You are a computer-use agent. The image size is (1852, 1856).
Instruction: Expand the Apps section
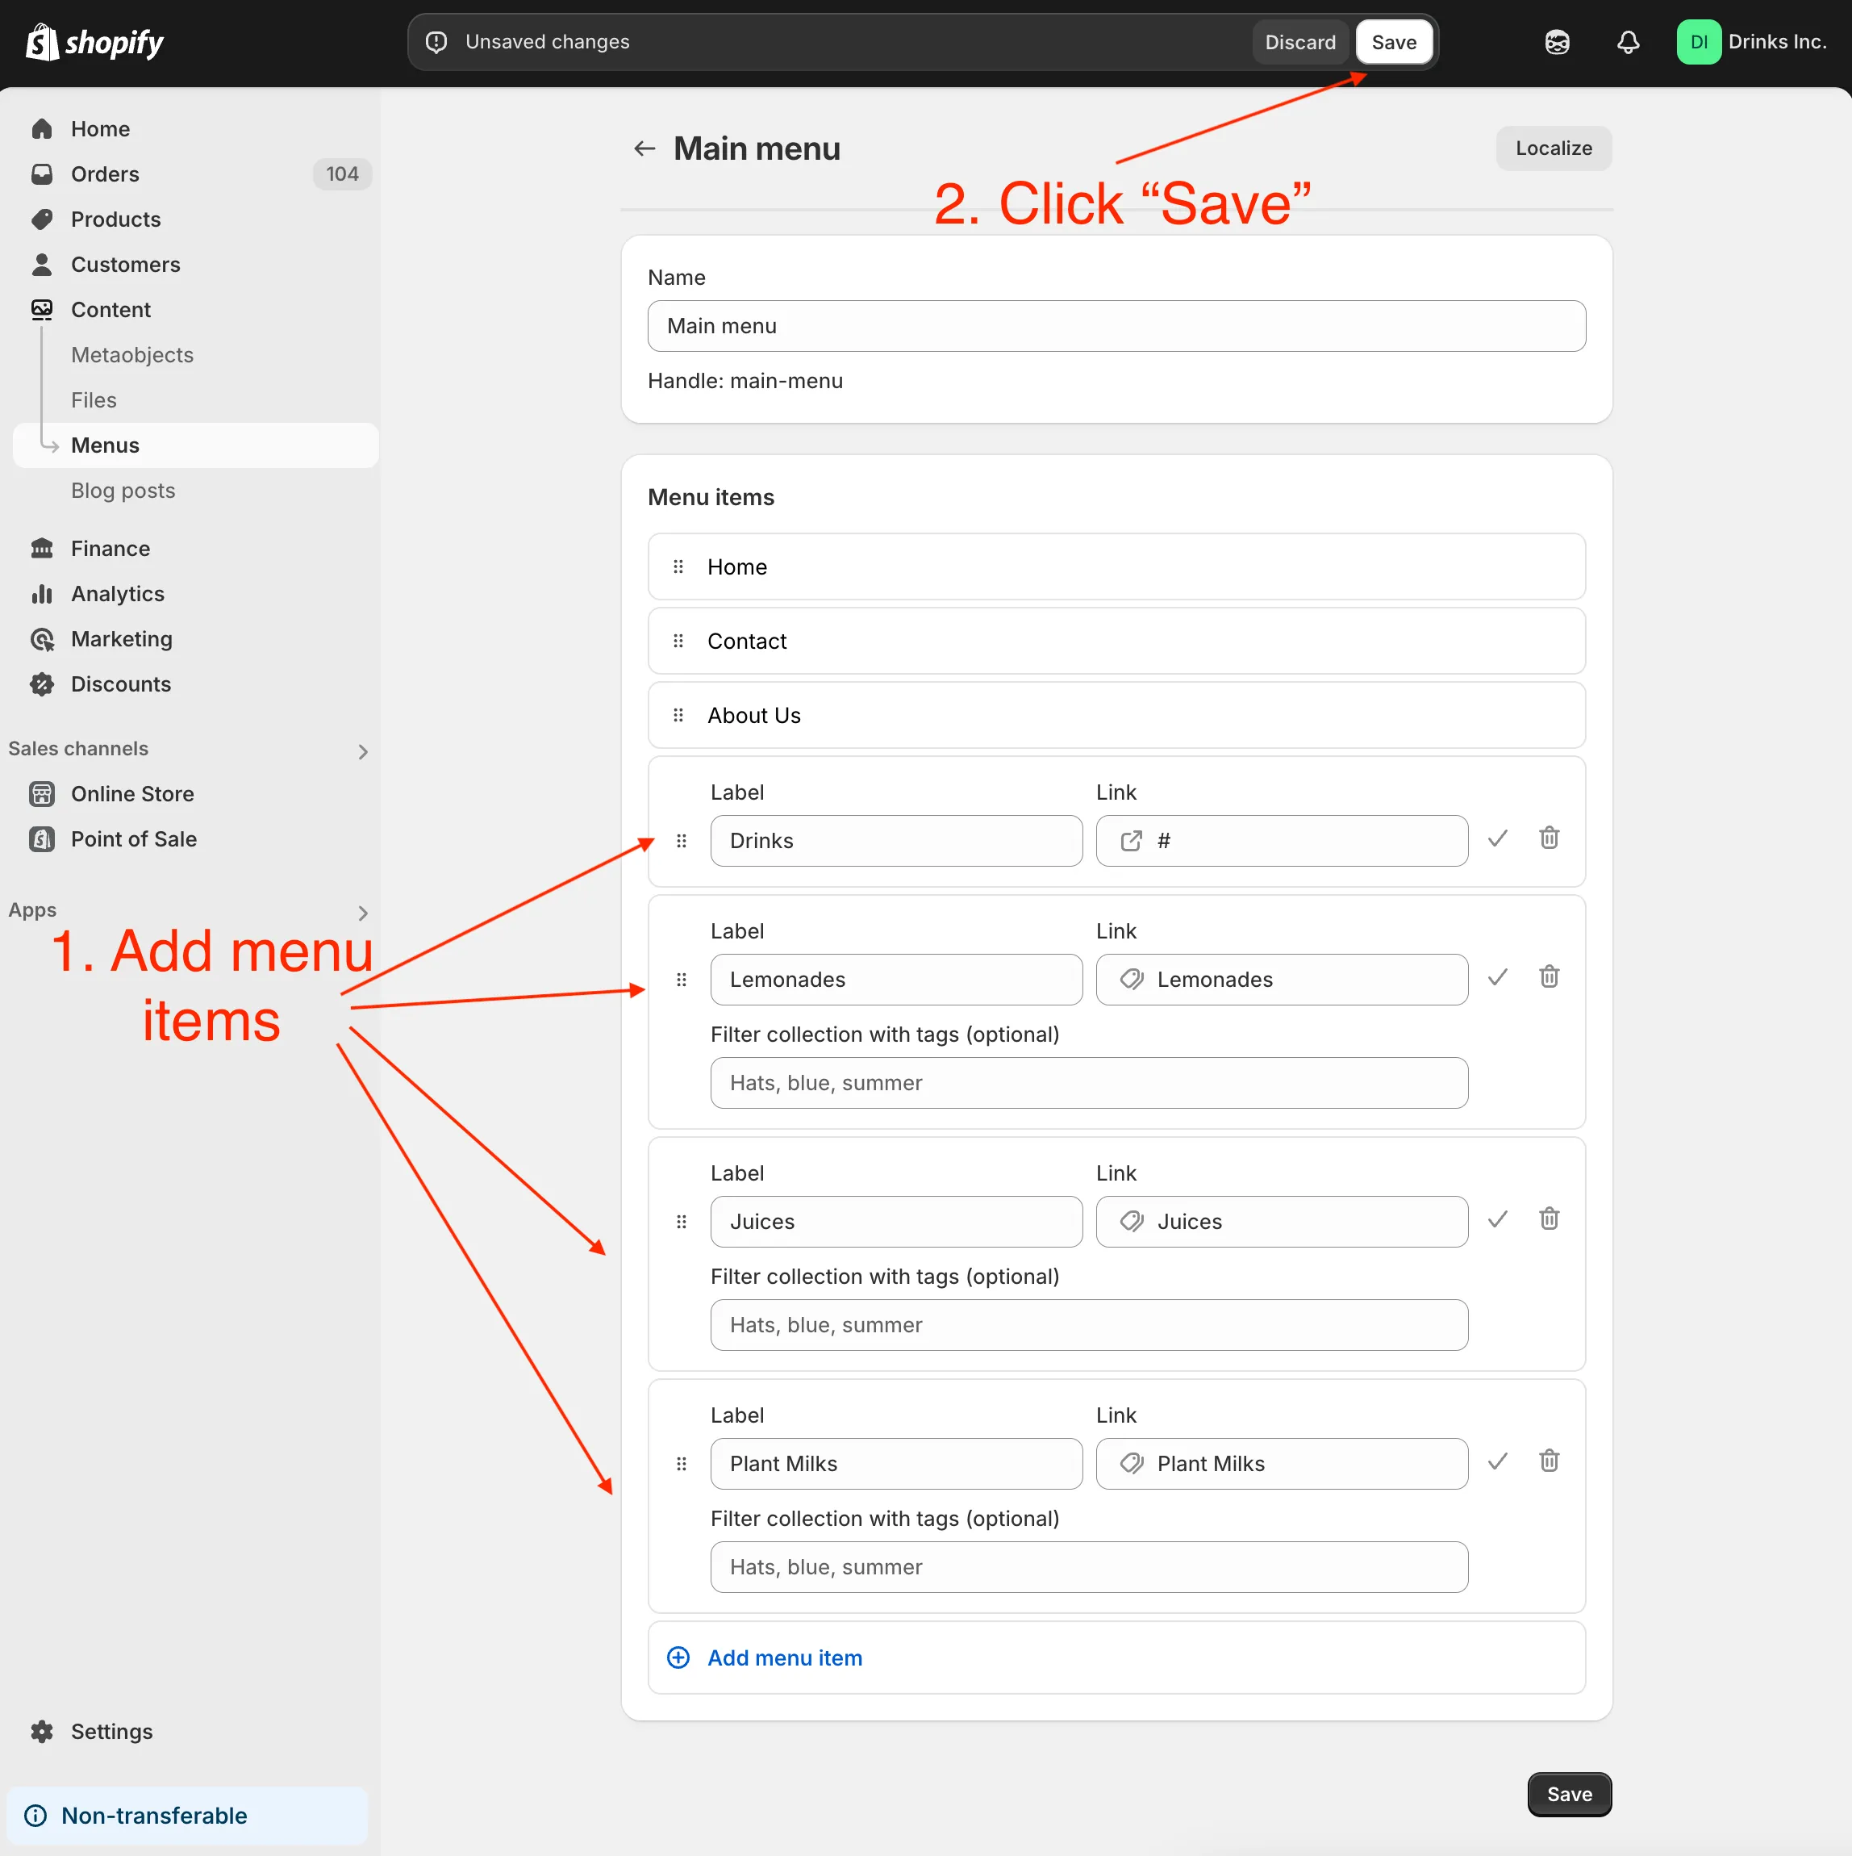(363, 913)
